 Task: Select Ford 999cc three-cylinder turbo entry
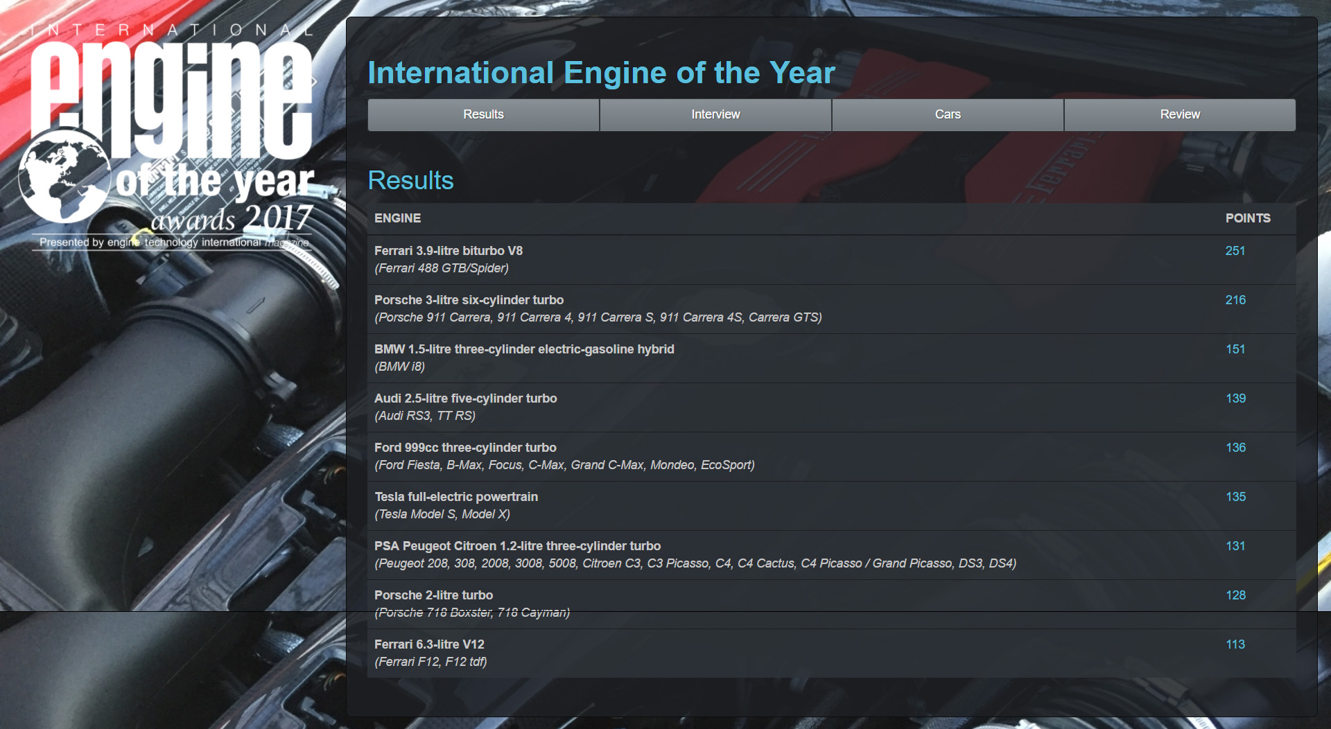(x=831, y=457)
